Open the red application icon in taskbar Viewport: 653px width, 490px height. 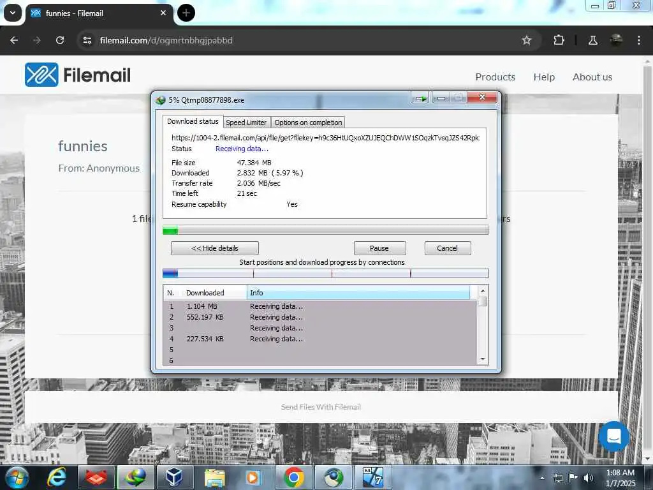click(x=96, y=477)
